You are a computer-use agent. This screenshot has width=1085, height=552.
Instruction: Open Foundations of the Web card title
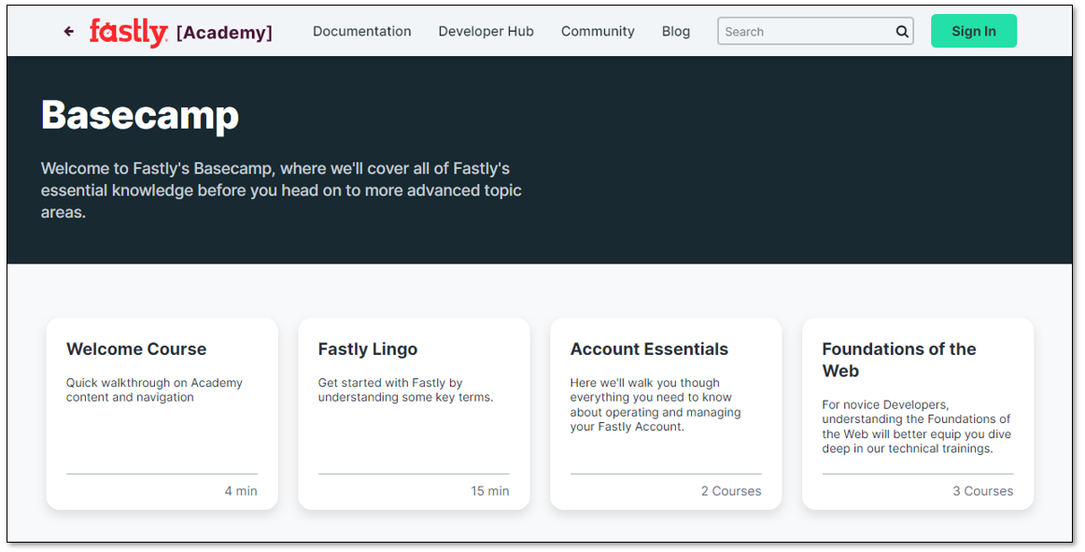click(899, 360)
